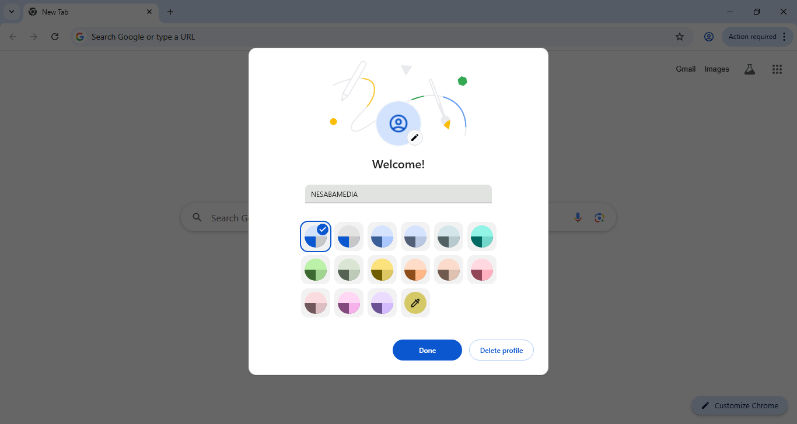Click the bookmark star icon

680,37
